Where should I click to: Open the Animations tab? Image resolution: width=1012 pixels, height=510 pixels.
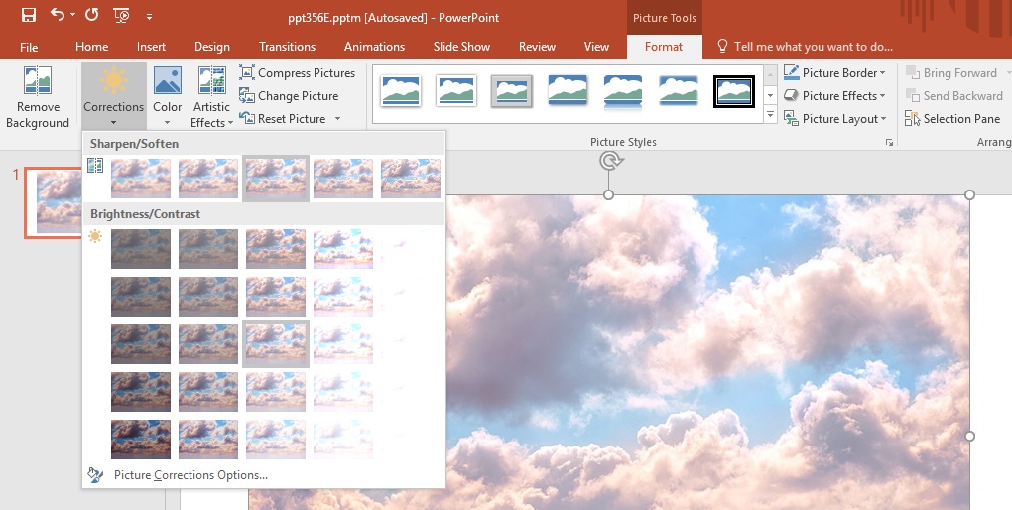[x=374, y=47]
